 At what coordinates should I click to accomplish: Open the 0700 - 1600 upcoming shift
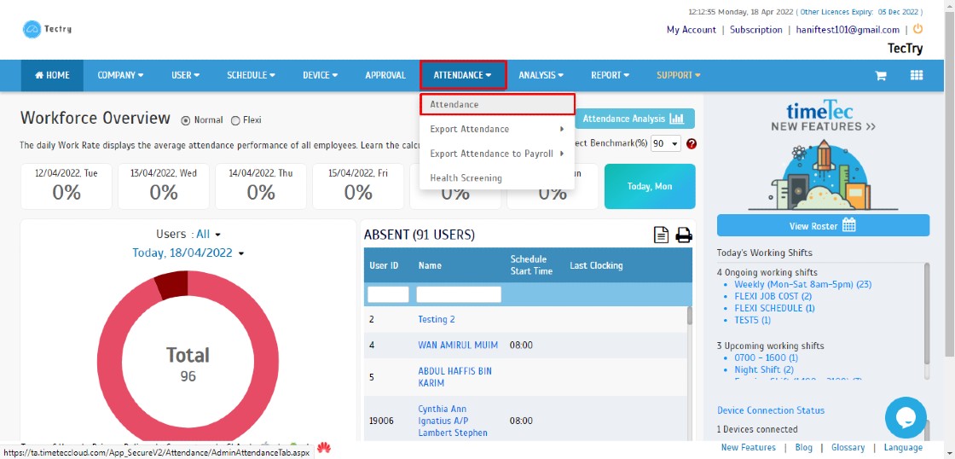(766, 357)
